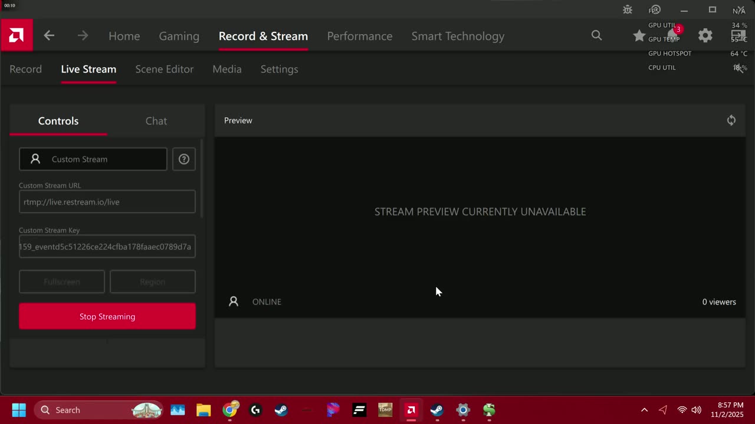Click the AMD Software taskbar icon
This screenshot has height=424, width=755.
pos(411,410)
